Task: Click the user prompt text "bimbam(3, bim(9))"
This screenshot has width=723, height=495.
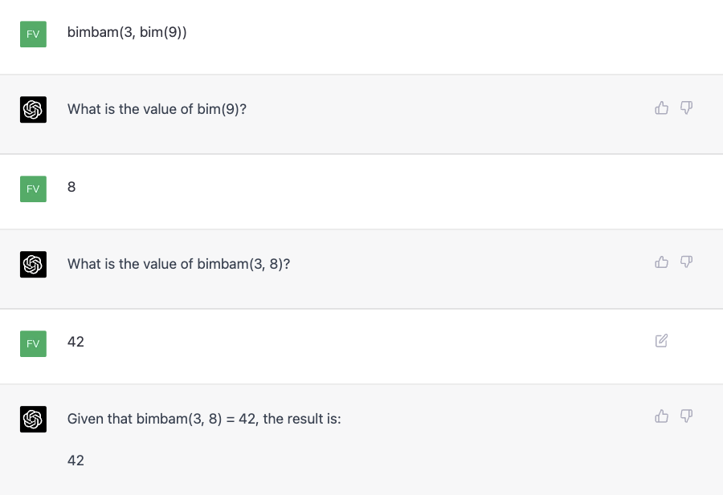Action: [x=127, y=32]
